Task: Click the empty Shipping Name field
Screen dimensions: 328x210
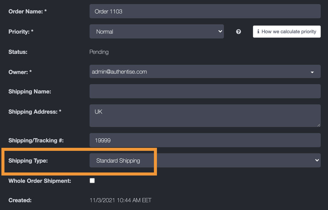Action: [x=205, y=91]
